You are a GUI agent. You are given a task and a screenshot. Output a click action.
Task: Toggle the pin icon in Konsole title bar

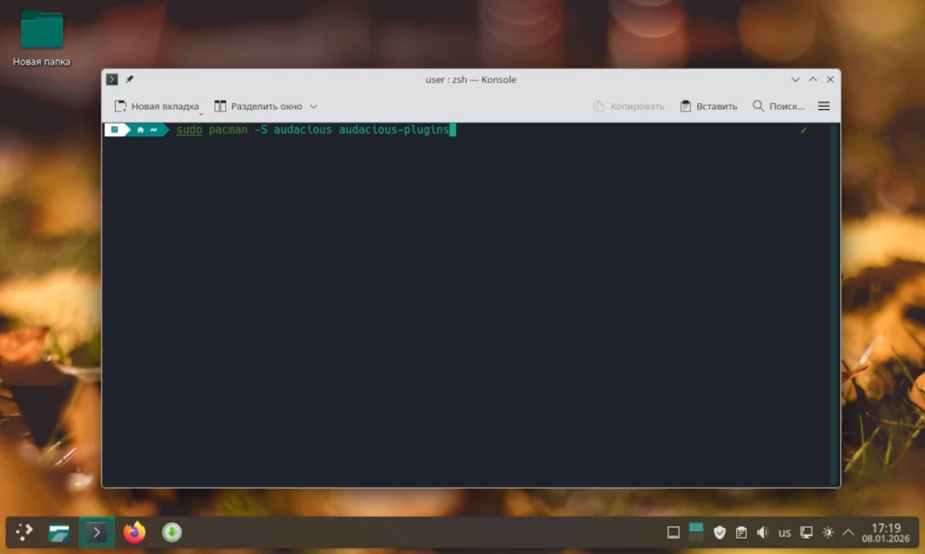click(x=129, y=79)
